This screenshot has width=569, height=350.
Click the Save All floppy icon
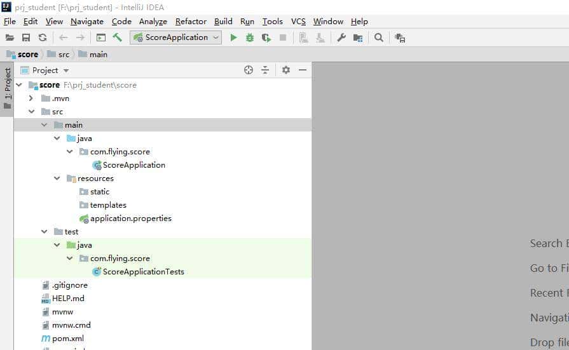click(26, 37)
